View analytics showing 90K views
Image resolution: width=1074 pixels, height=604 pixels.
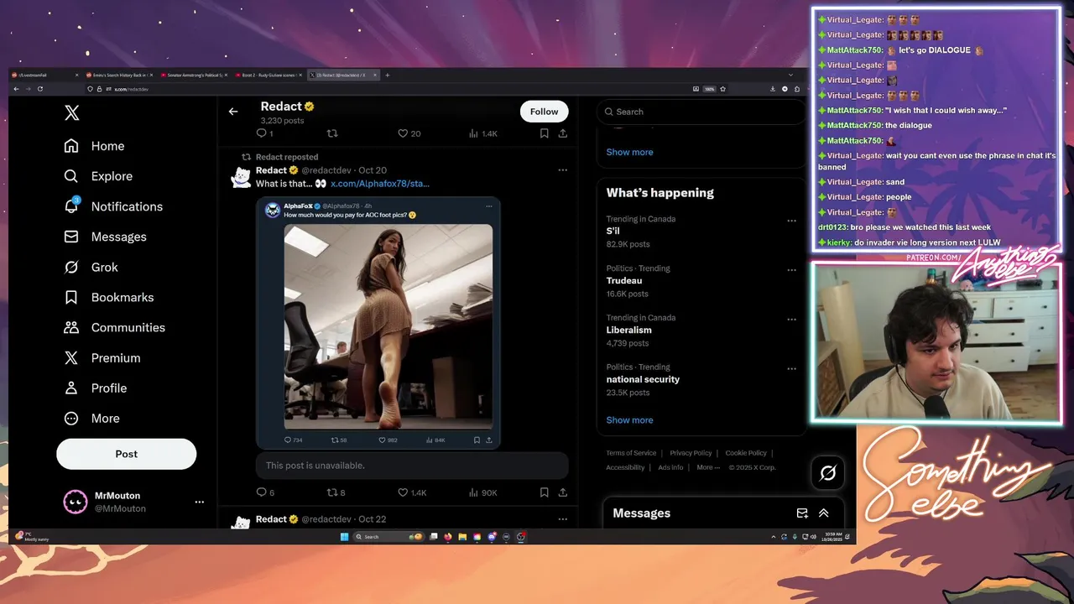tap(483, 492)
